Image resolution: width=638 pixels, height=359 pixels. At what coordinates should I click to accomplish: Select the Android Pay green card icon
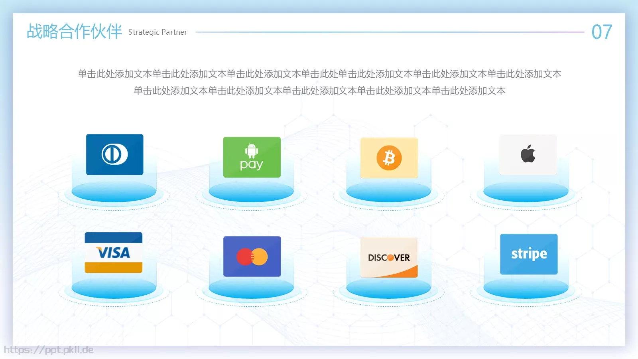[252, 157]
